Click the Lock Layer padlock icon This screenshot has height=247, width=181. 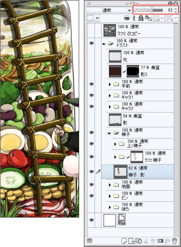[141, 18]
